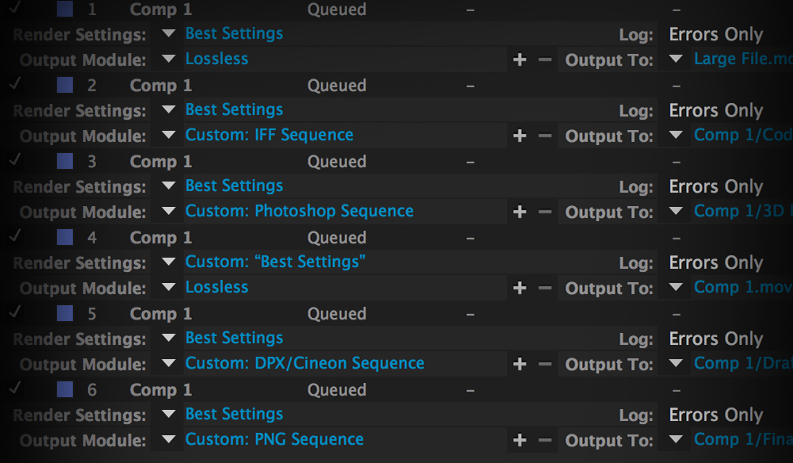This screenshot has height=463, width=793.
Task: Click Large File output destination link
Action: coord(741,59)
